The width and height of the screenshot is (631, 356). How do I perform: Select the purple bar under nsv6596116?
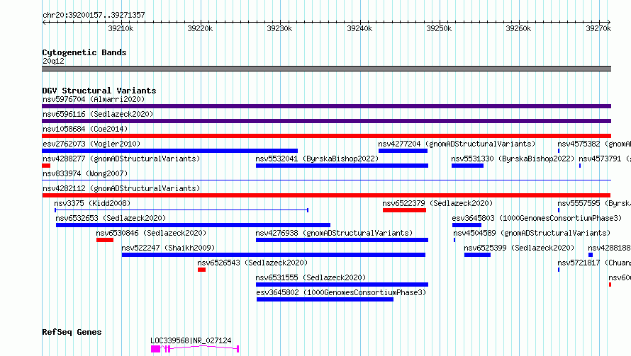[326, 121]
